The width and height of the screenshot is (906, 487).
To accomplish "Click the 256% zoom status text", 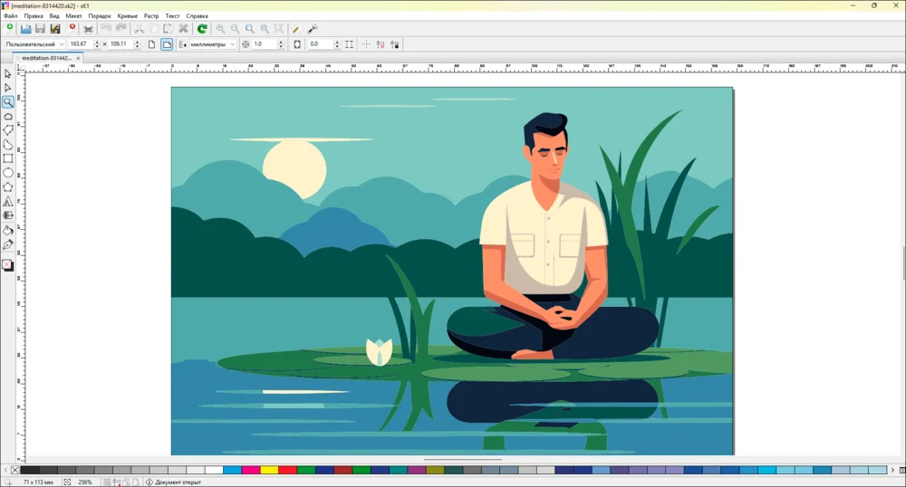I will 85,482.
